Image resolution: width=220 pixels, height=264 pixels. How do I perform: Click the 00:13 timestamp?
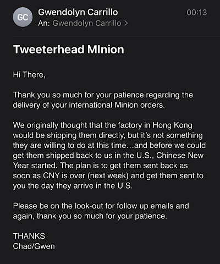[197, 13]
